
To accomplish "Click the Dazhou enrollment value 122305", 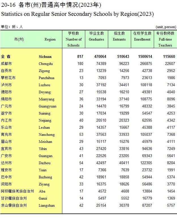I will coord(146,163).
